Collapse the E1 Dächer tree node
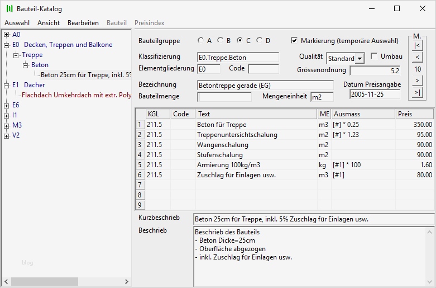436x288 pixels. (x=6, y=85)
